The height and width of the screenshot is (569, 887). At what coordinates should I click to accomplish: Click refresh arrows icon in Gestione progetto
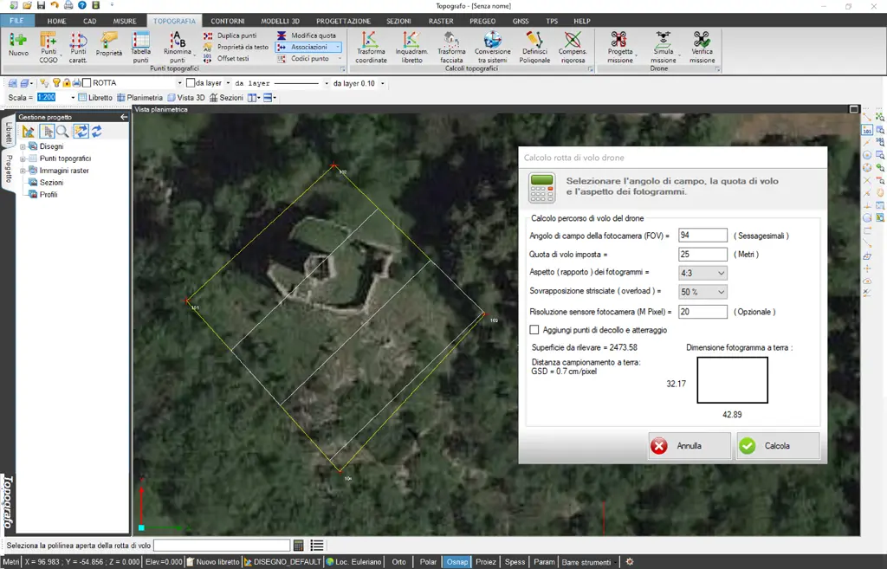click(97, 132)
